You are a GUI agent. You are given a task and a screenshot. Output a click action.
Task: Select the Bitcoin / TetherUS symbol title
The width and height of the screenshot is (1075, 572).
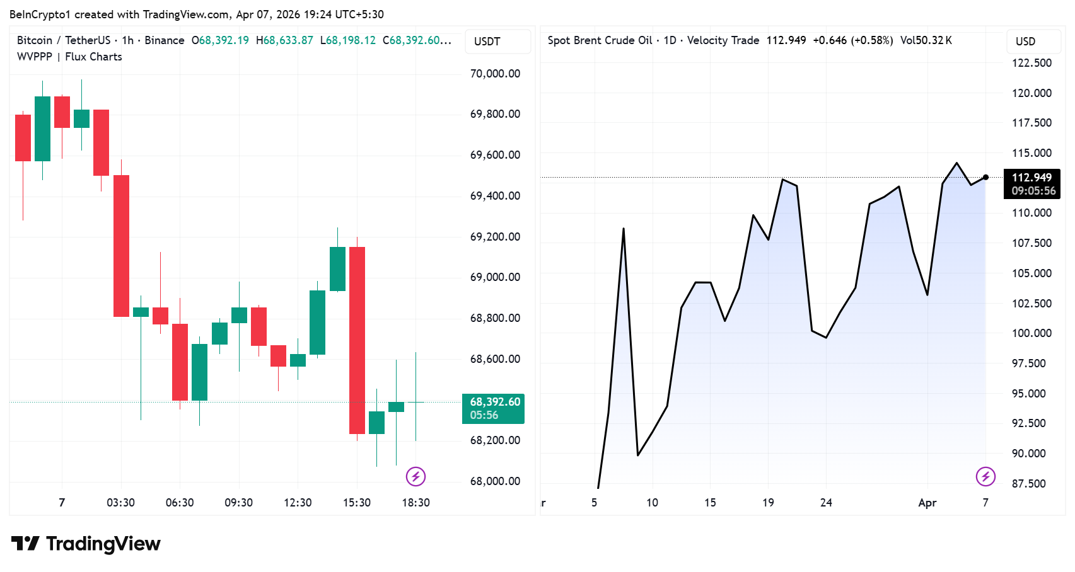point(63,40)
